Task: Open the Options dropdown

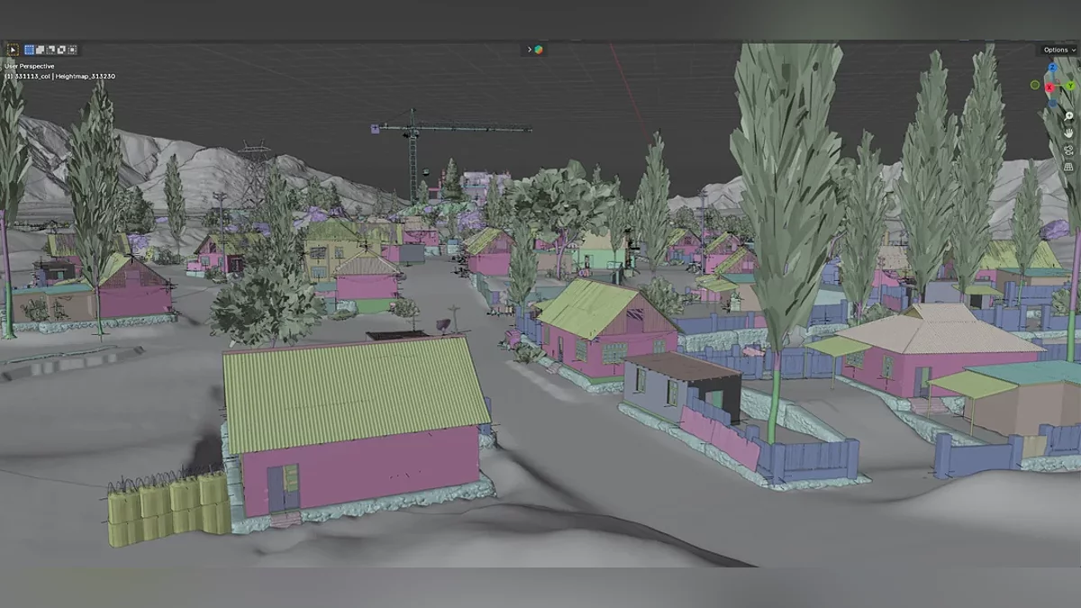Action: click(x=1058, y=50)
